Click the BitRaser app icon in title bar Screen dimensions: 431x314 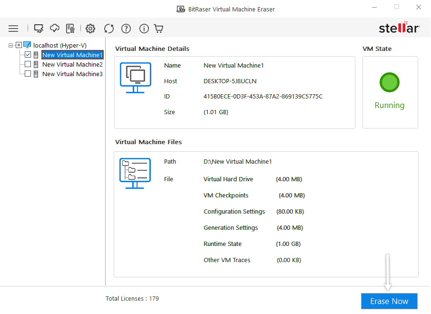pos(181,9)
